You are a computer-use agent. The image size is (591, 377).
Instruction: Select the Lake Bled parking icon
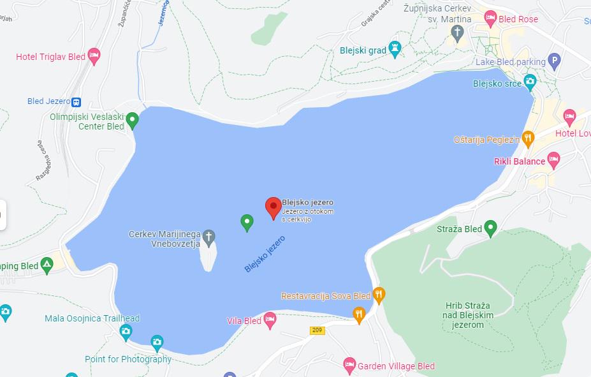[x=554, y=61]
